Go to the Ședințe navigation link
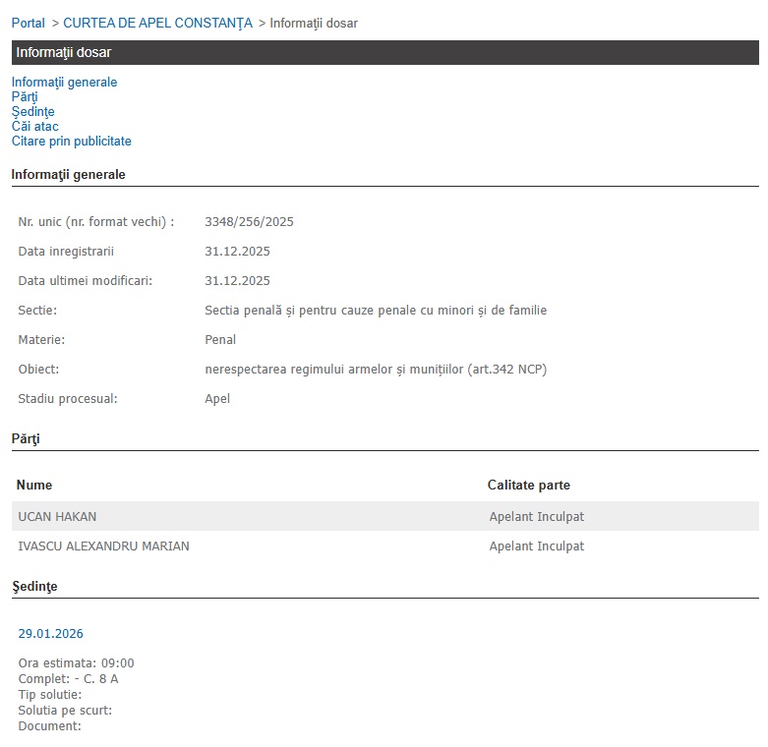The width and height of the screenshot is (768, 747). click(x=32, y=112)
